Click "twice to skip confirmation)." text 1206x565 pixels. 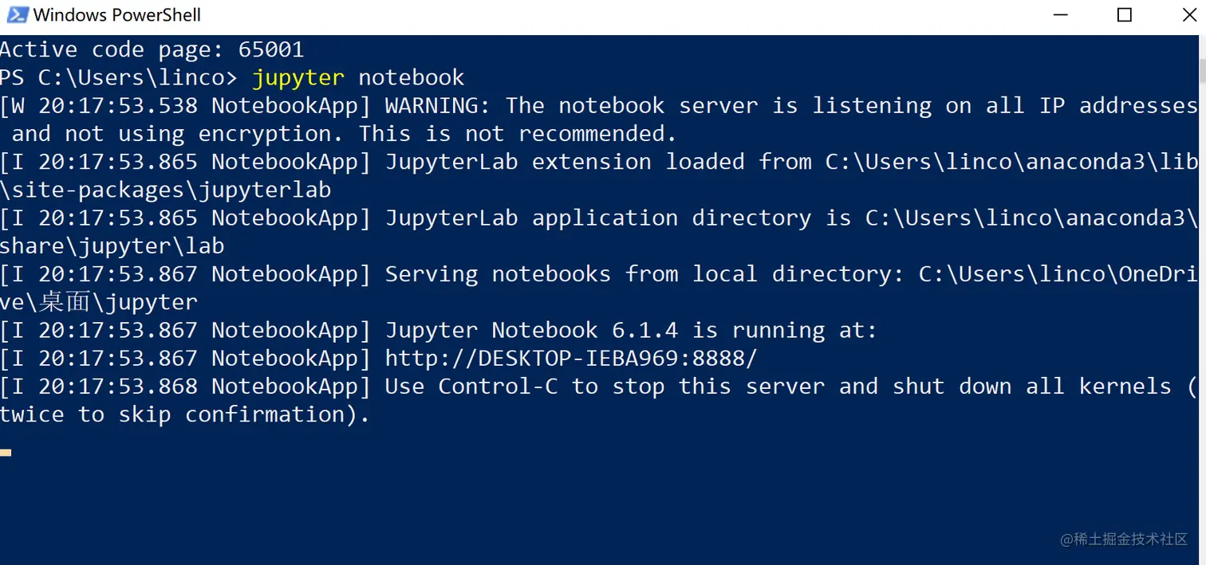[x=186, y=414]
